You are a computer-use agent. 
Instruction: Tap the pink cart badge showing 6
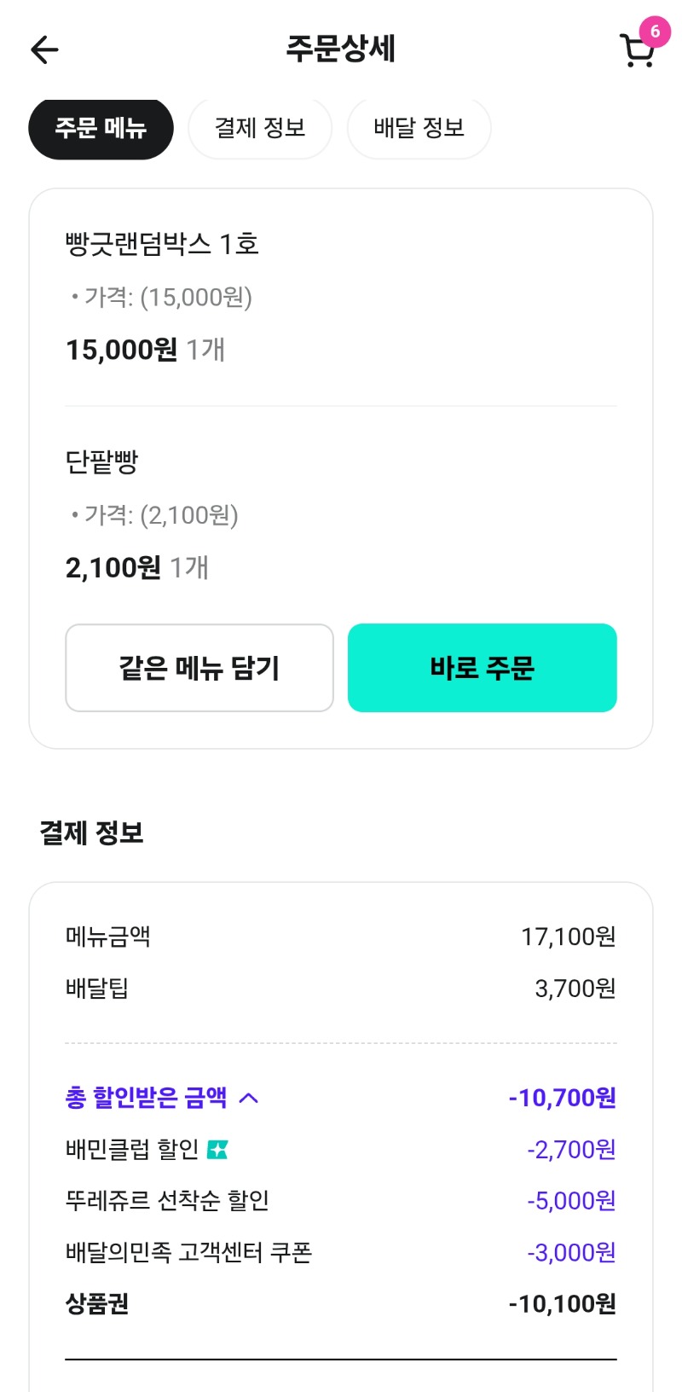tap(655, 32)
